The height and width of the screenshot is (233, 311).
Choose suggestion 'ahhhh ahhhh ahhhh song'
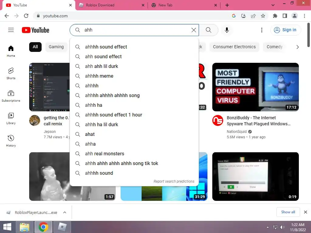point(134,96)
